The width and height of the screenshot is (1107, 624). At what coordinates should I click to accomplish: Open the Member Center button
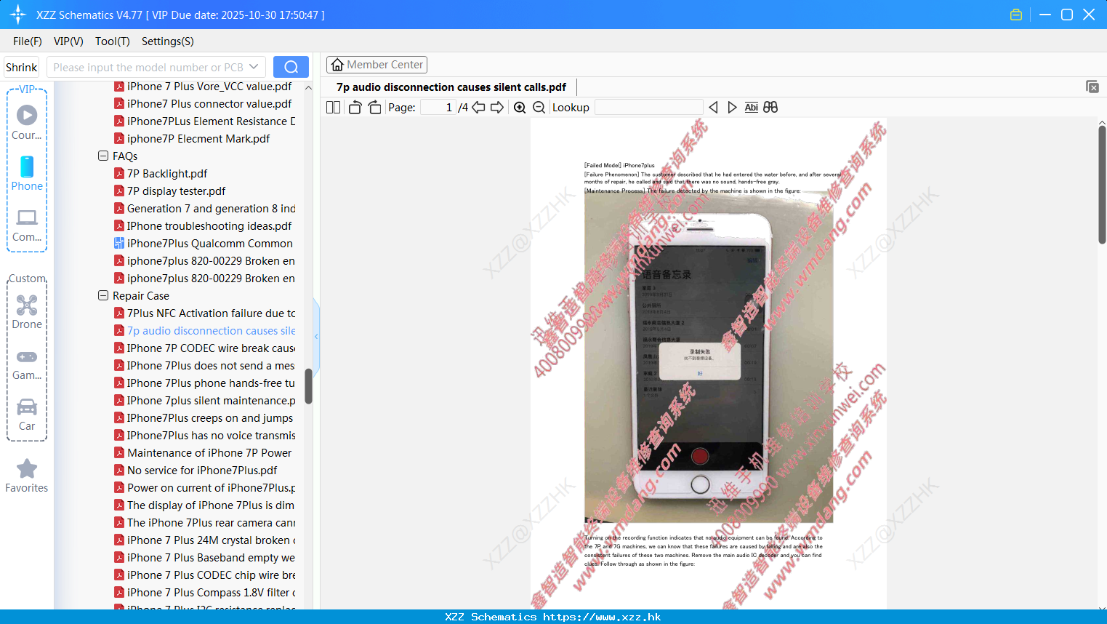click(x=377, y=65)
